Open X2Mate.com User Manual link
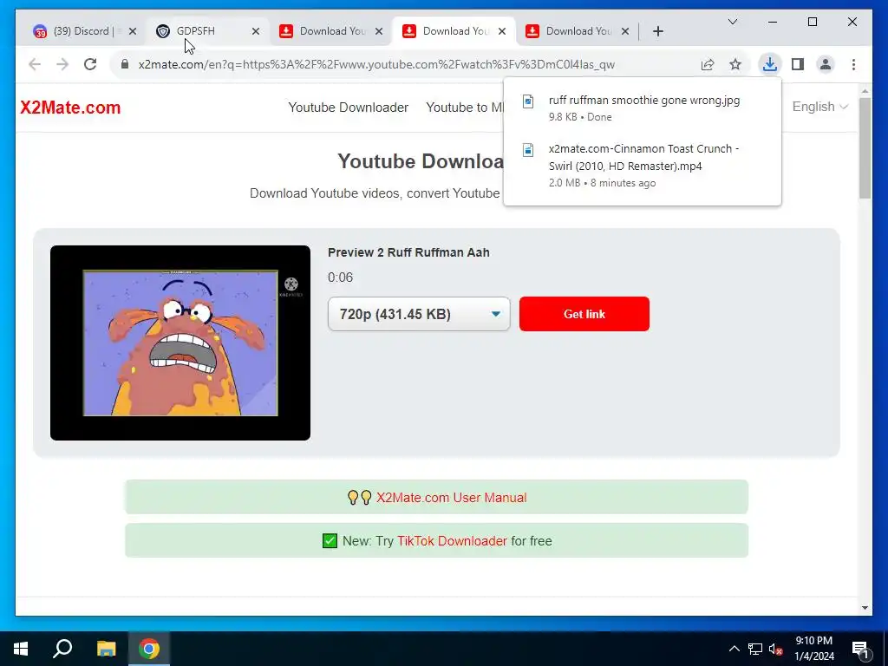The width and height of the screenshot is (888, 666). (451, 497)
